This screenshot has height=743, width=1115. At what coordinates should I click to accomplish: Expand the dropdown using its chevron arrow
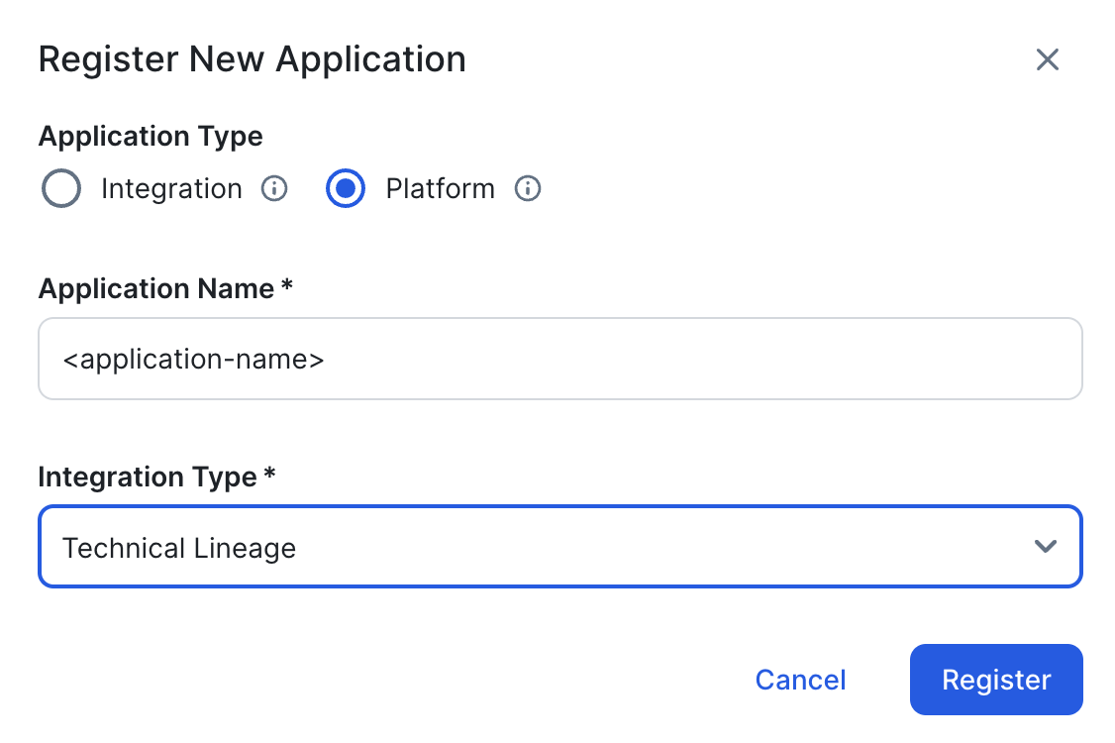point(1045,547)
